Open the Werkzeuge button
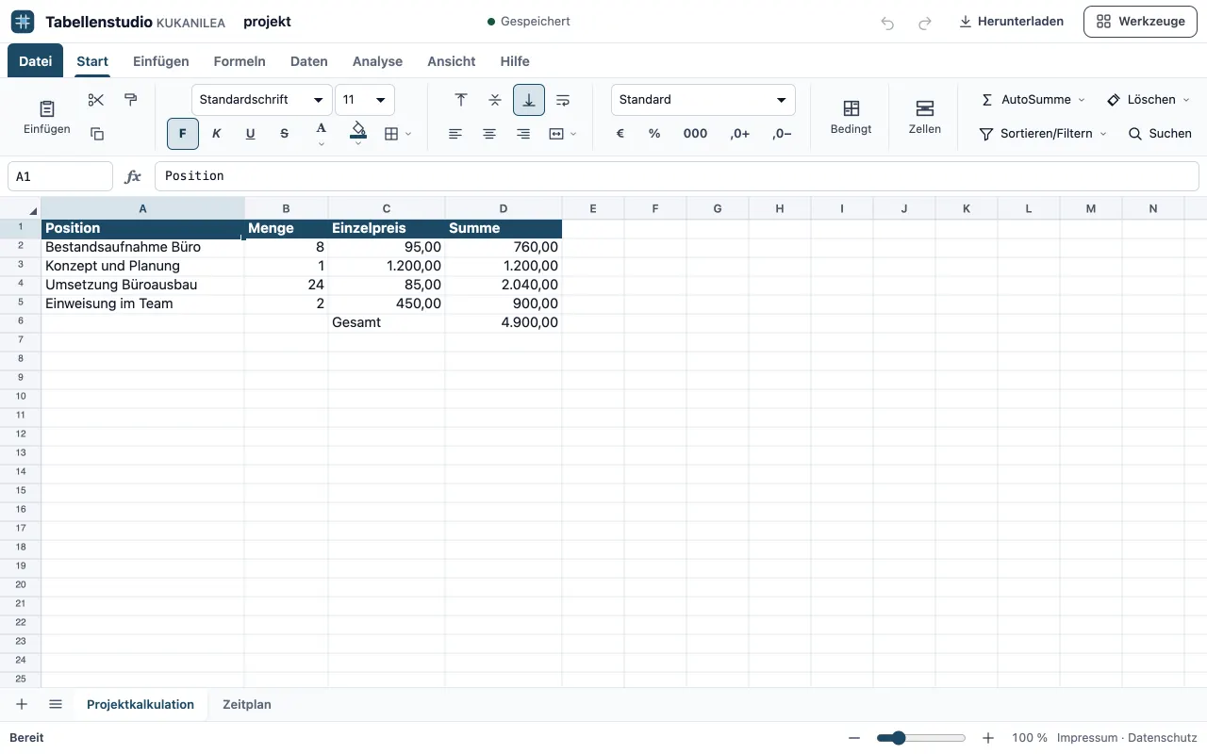The height and width of the screenshot is (754, 1207). click(x=1140, y=22)
